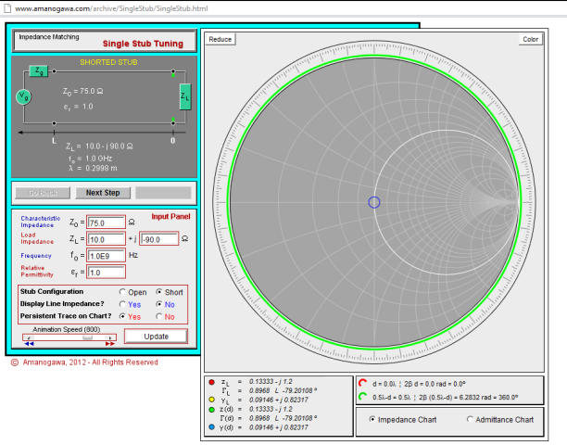
Task: Click the blue circle at Smith chart center
Action: click(x=374, y=202)
